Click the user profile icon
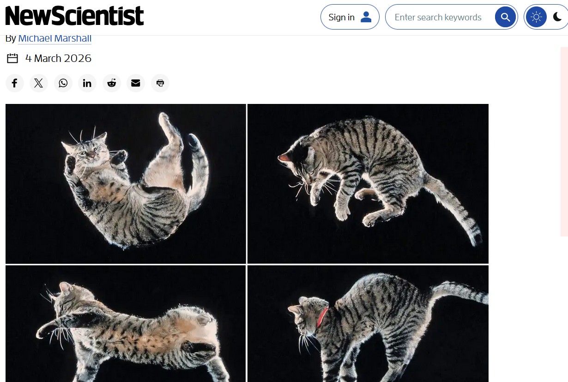 (366, 17)
